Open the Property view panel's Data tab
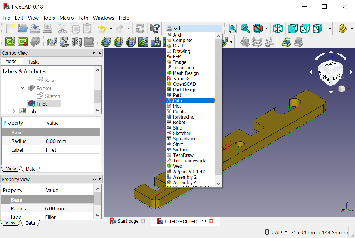The width and height of the screenshot is (355, 238). pos(30,223)
